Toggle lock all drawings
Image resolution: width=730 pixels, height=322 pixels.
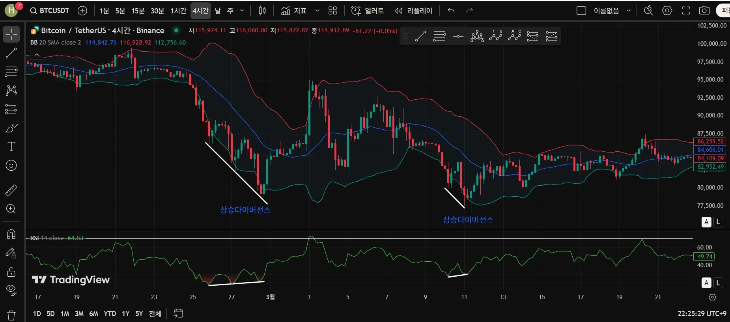11,272
